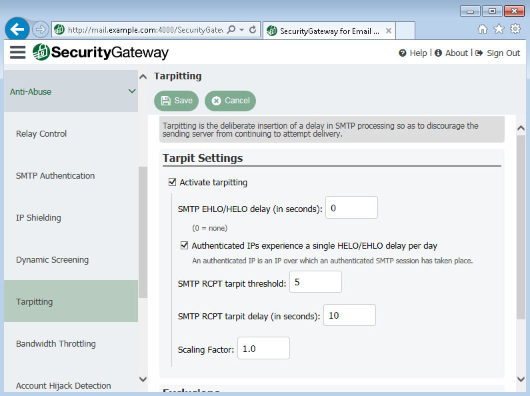
Task: Open Dynamic Screening settings
Action: (71, 259)
